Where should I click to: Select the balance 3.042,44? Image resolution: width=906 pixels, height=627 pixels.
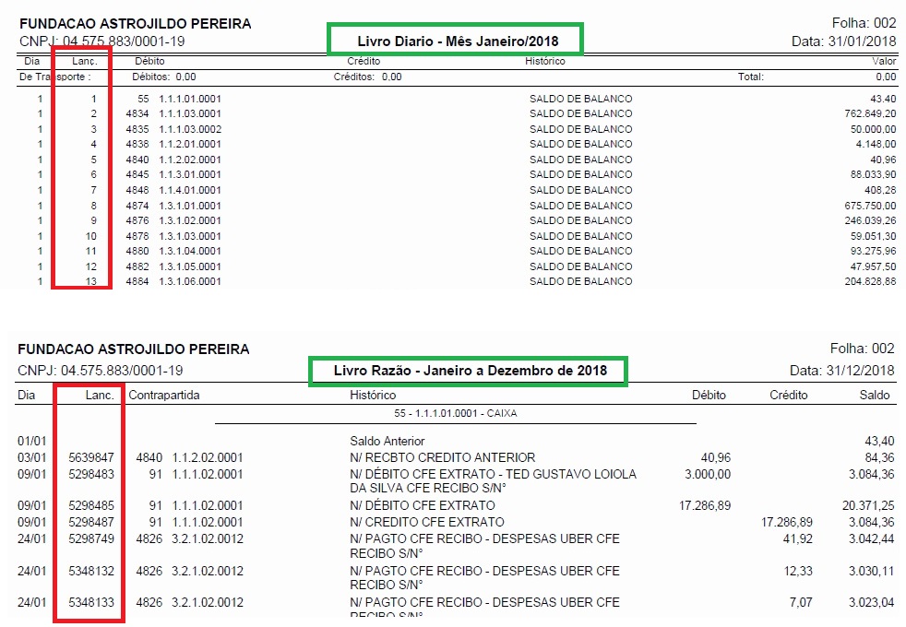point(871,539)
